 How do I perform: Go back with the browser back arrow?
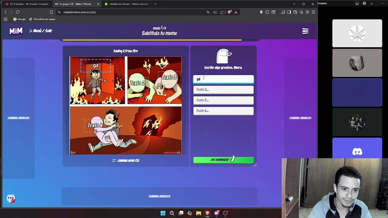click(x=5, y=12)
